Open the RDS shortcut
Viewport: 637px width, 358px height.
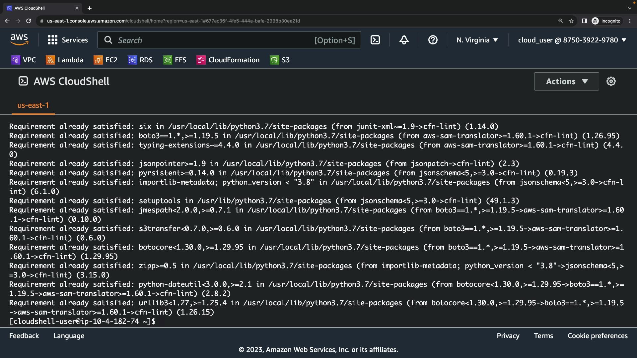pos(140,60)
